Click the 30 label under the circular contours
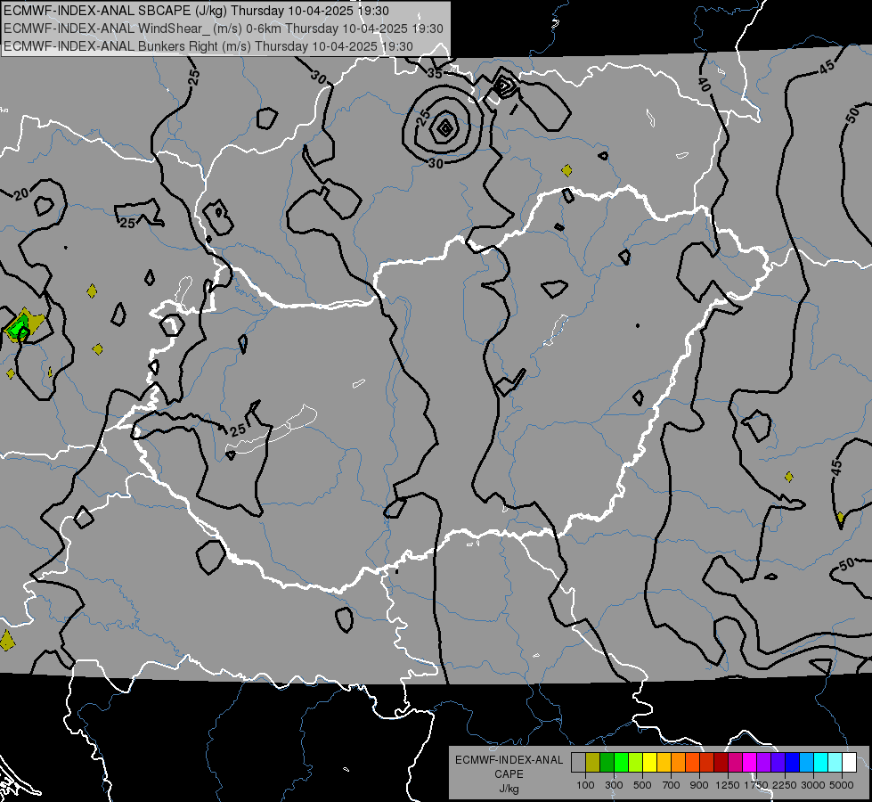Screen dimensions: 872x802 tap(436, 164)
